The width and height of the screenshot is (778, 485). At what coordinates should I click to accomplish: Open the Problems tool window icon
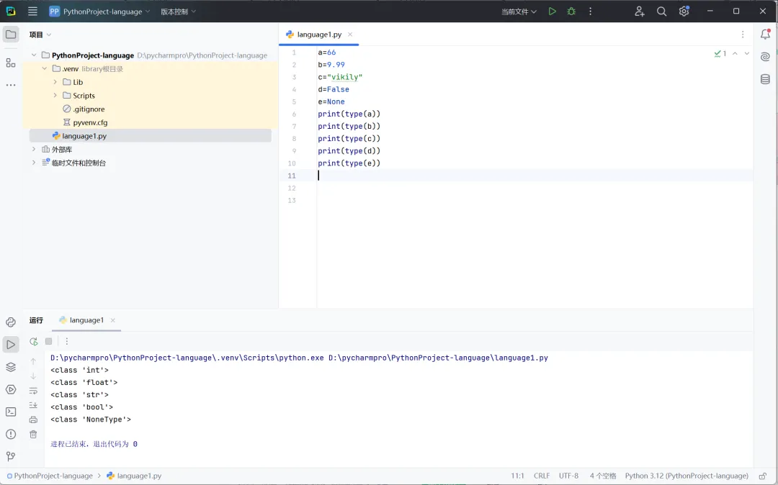coord(11,434)
